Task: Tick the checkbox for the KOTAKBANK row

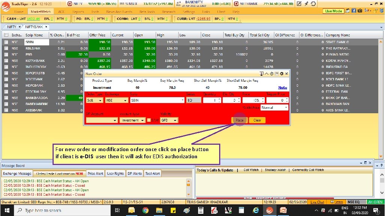Action: tap(6, 61)
